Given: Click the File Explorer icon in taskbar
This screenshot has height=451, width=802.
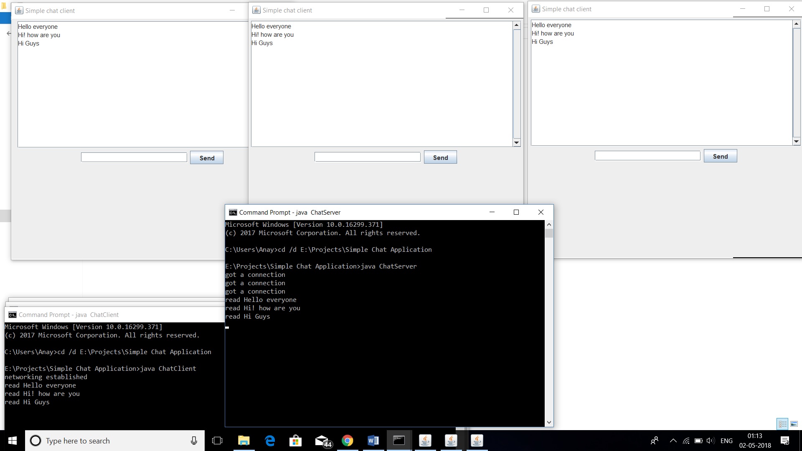Looking at the screenshot, I should tap(244, 440).
